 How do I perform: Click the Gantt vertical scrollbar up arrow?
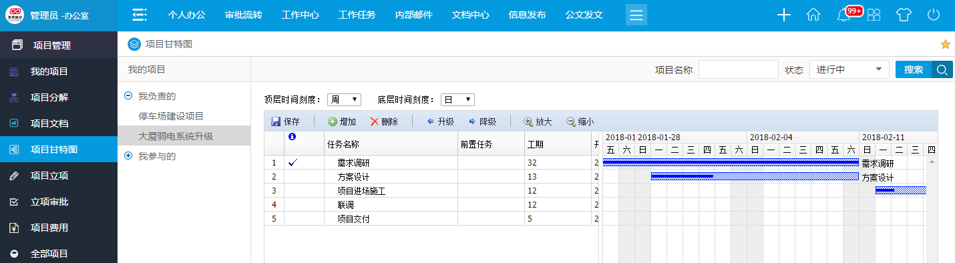(x=932, y=162)
